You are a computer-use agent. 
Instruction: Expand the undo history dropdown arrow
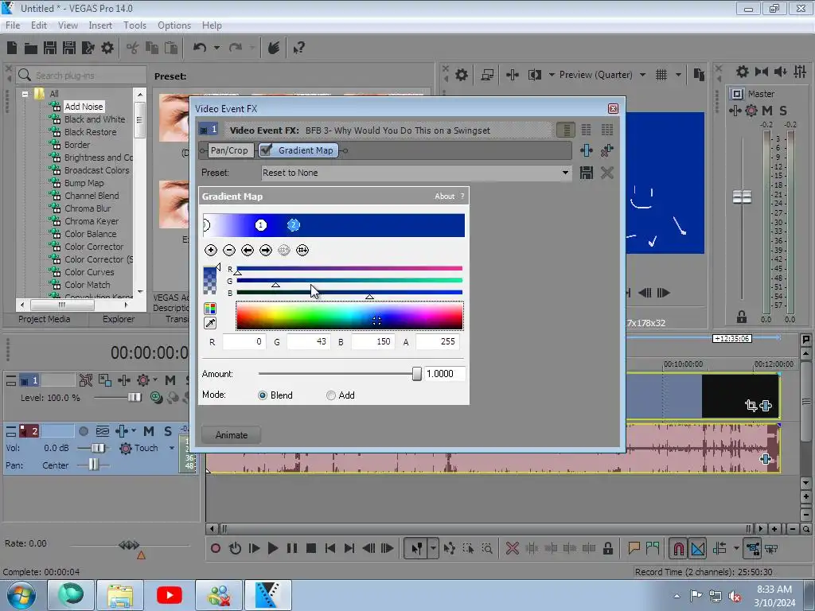(216, 48)
